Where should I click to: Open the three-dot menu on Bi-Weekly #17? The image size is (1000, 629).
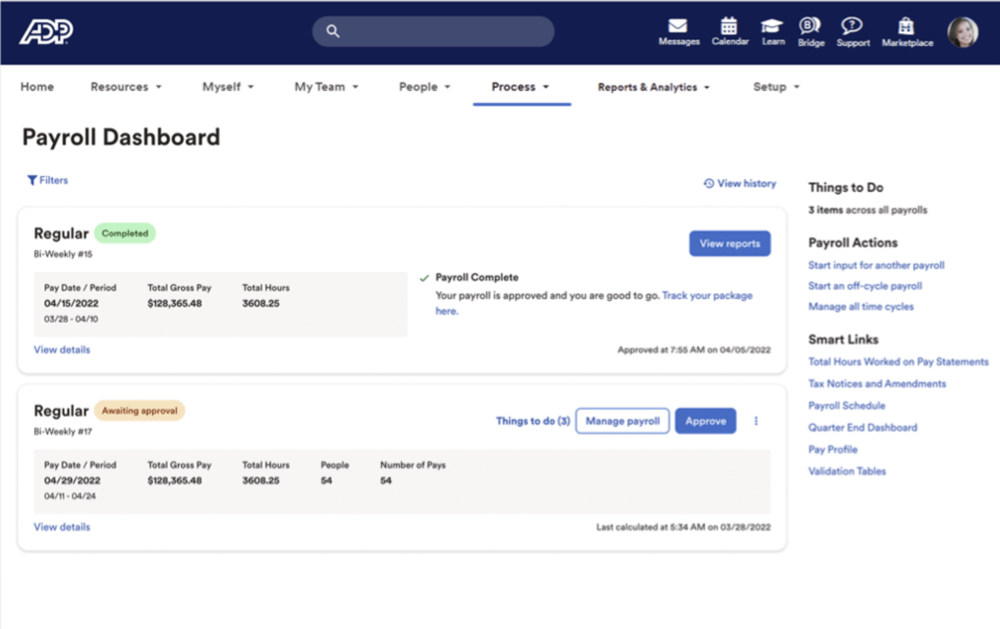(x=756, y=421)
